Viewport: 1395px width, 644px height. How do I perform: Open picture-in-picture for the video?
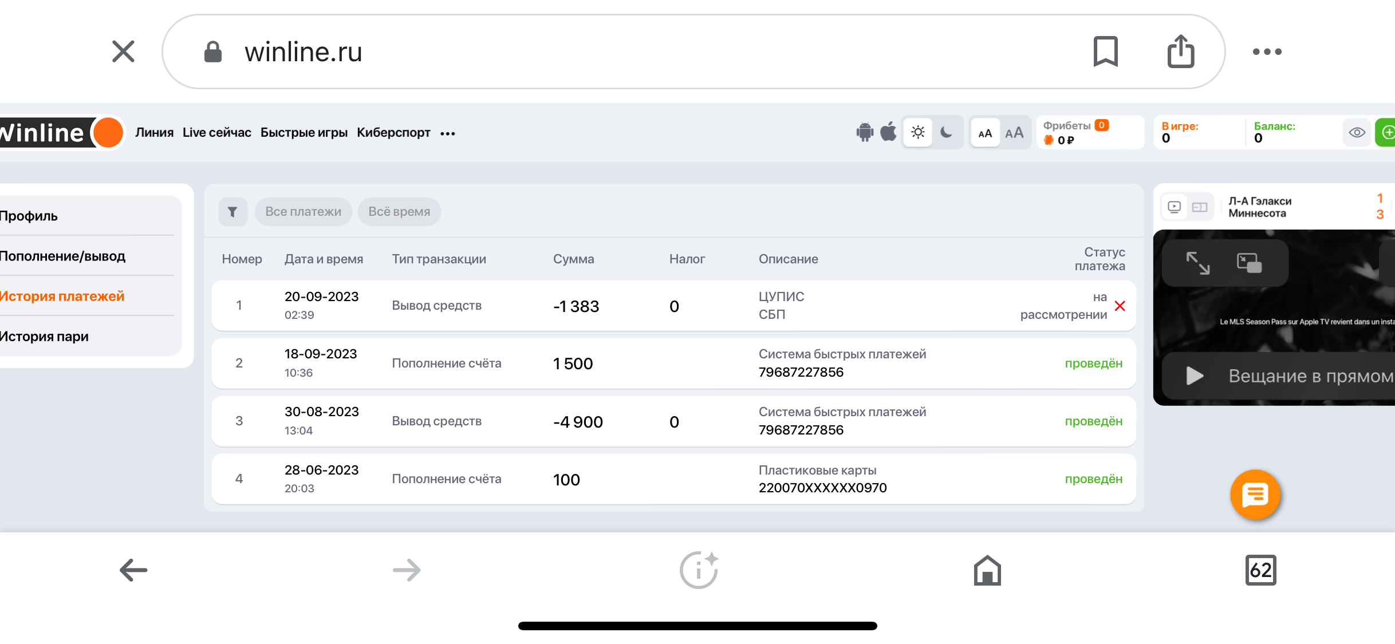1249,263
